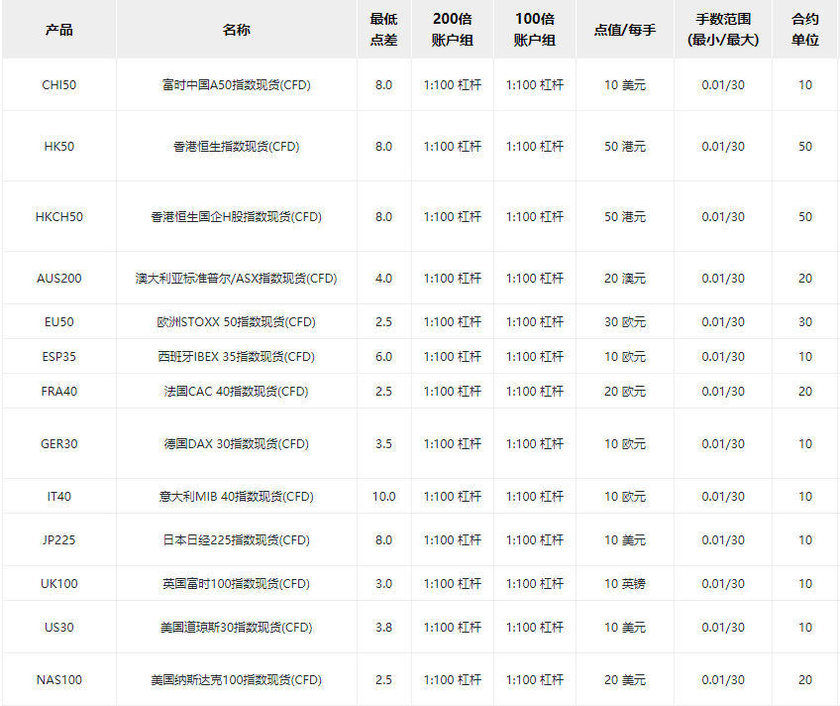Select 法国CAC 40指数现货(CFD) name
This screenshot has height=706, width=840.
236,392
